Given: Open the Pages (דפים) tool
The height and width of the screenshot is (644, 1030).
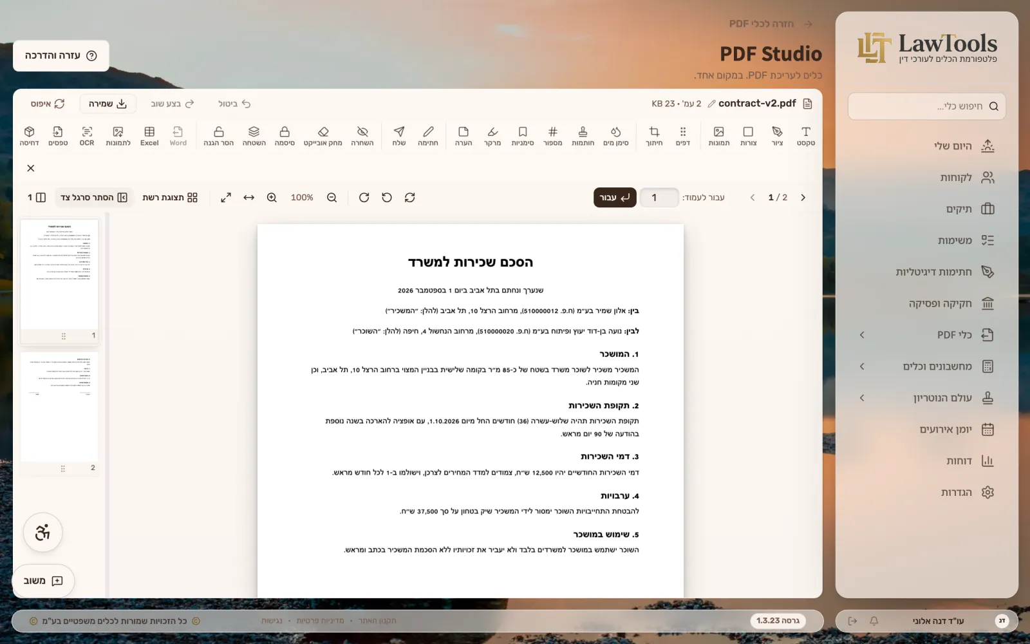Looking at the screenshot, I should (x=683, y=136).
